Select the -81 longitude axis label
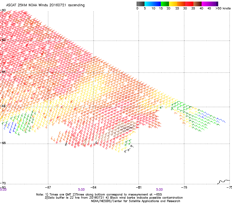 139,187
